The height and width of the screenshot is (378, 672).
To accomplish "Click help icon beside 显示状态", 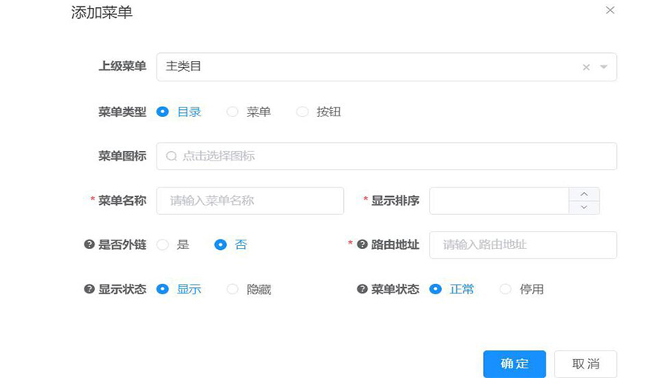I will [x=89, y=289].
